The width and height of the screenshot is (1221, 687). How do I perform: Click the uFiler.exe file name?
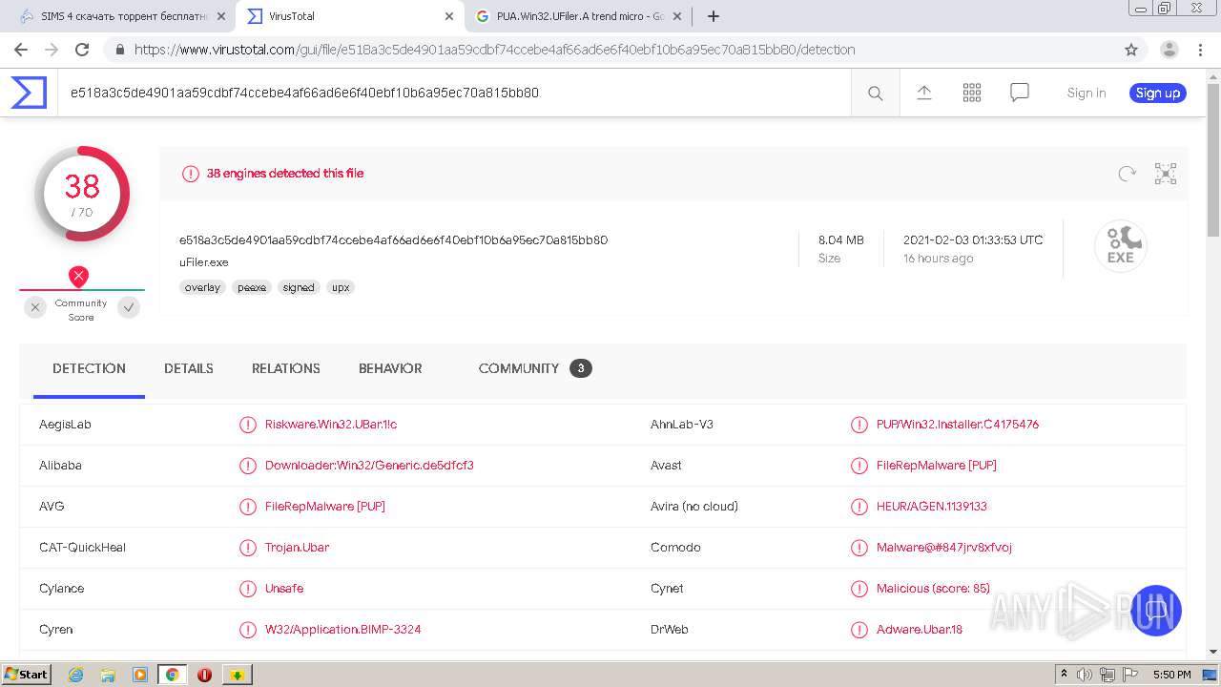coord(203,262)
